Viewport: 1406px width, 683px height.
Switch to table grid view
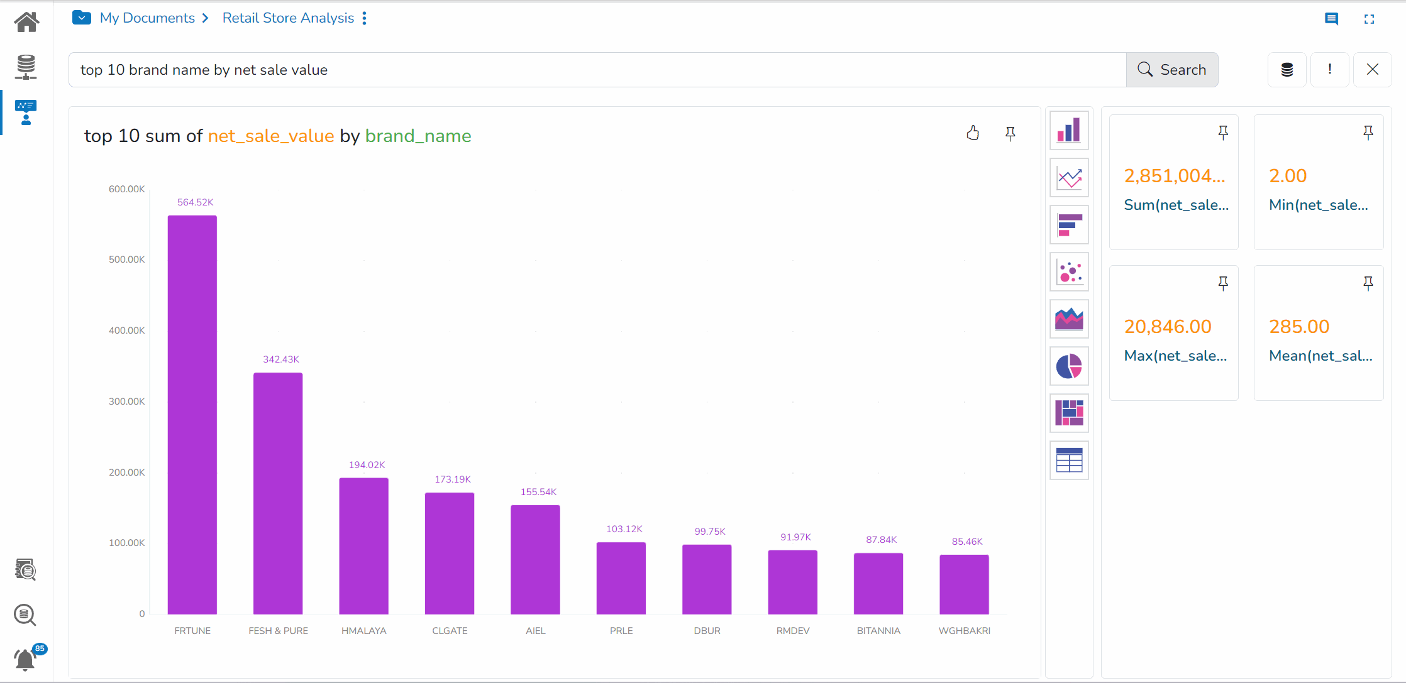point(1069,460)
